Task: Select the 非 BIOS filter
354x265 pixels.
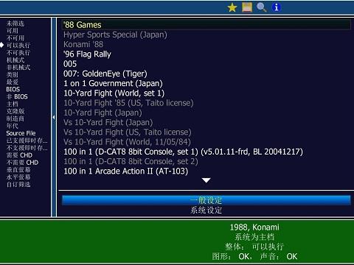Action: tap(17, 96)
